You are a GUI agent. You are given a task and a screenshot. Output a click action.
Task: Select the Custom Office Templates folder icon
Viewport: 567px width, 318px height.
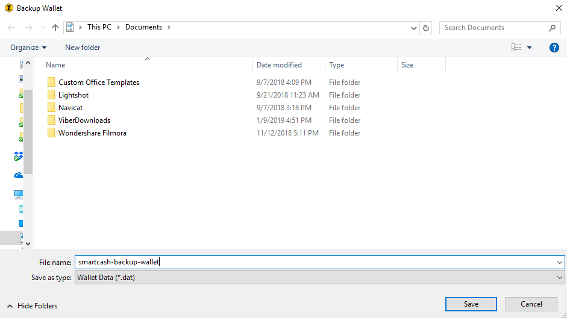tap(51, 82)
